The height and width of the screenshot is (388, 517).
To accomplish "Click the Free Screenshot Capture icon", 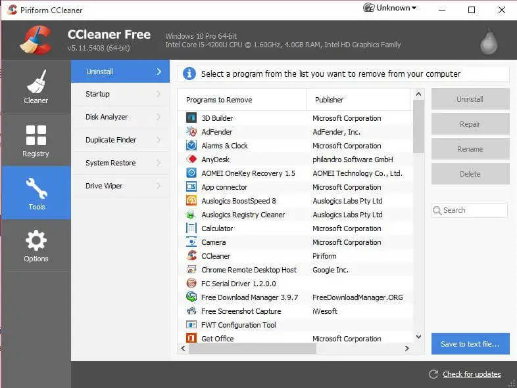I will (x=191, y=311).
